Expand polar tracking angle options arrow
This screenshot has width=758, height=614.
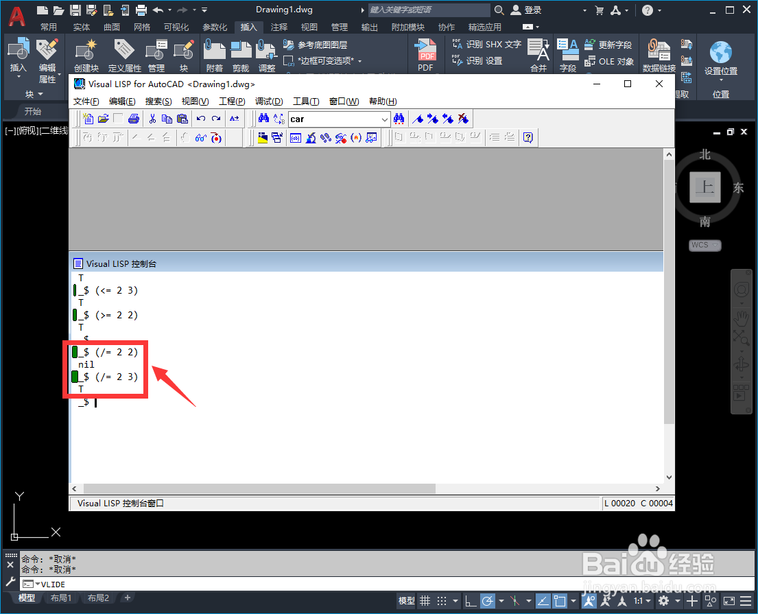click(501, 601)
